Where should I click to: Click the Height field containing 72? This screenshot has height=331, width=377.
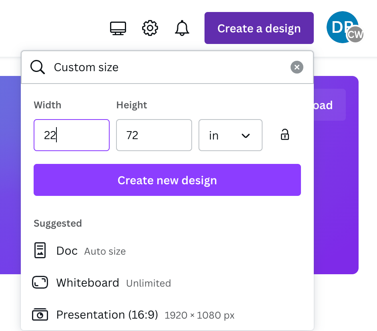pos(154,135)
